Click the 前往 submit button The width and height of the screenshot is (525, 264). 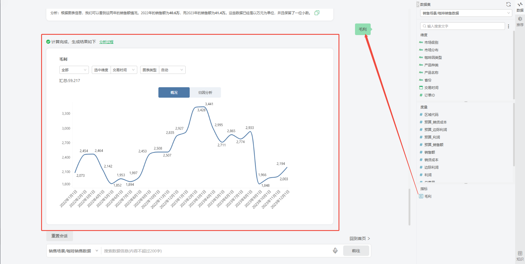click(356, 251)
